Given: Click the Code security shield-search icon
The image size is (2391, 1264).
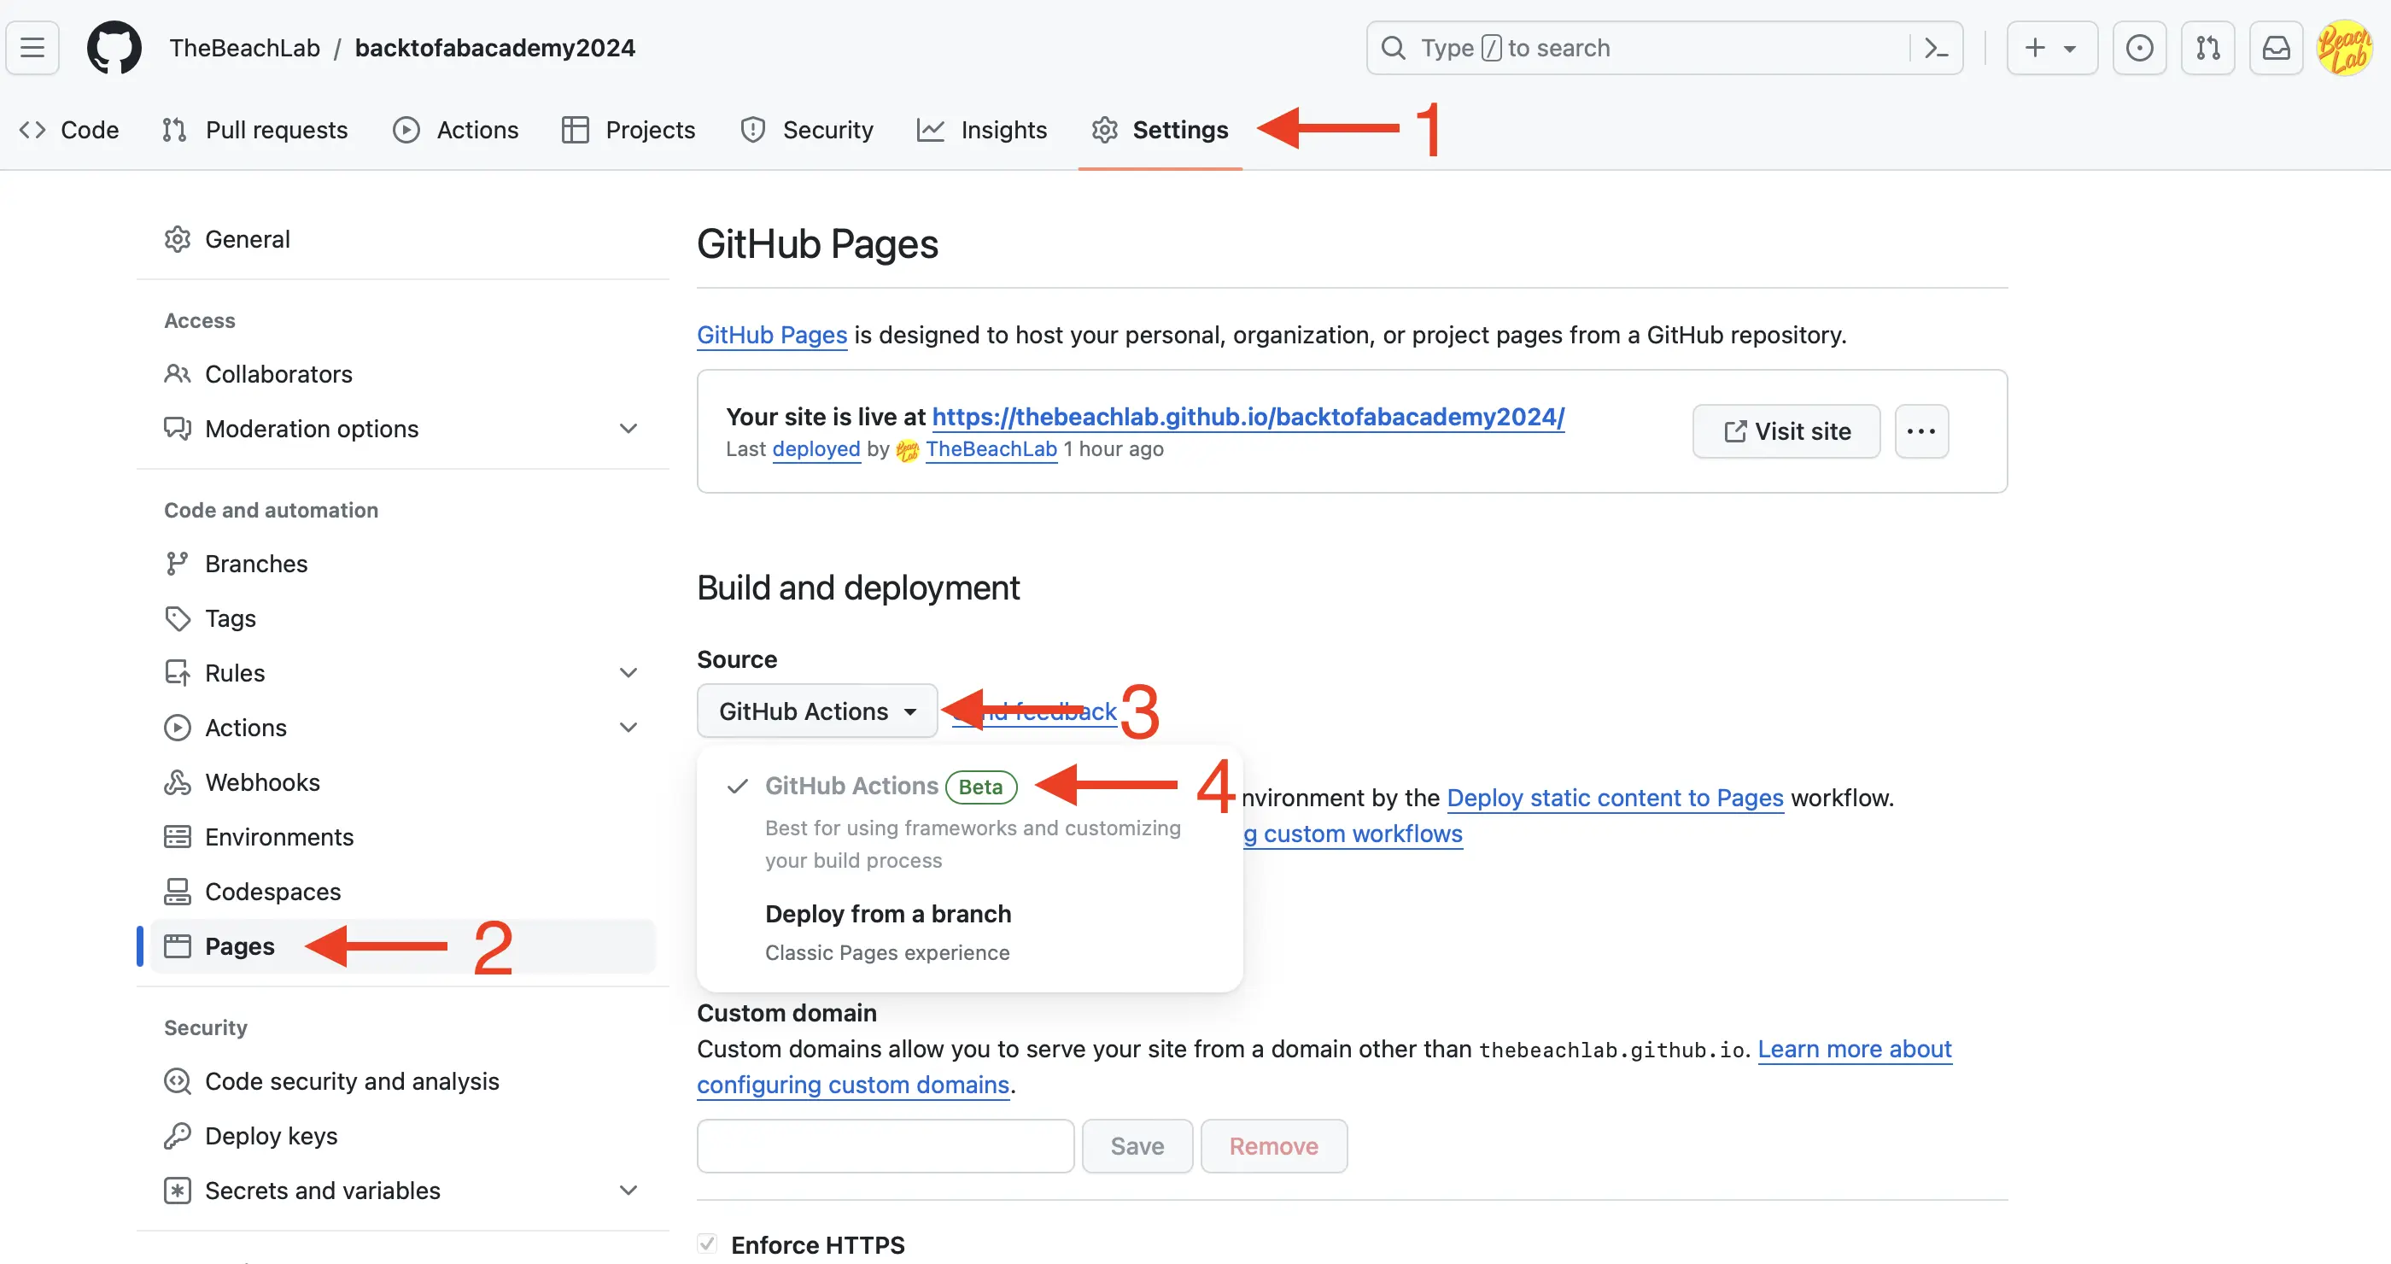Looking at the screenshot, I should click(x=178, y=1081).
